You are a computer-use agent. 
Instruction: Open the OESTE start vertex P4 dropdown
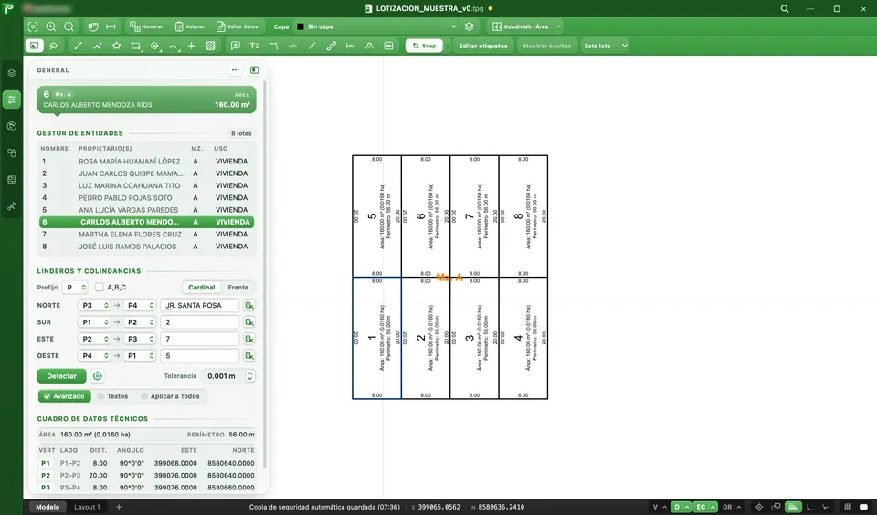[94, 355]
